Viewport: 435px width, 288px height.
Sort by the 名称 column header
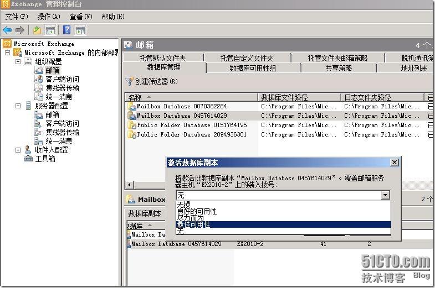191,97
